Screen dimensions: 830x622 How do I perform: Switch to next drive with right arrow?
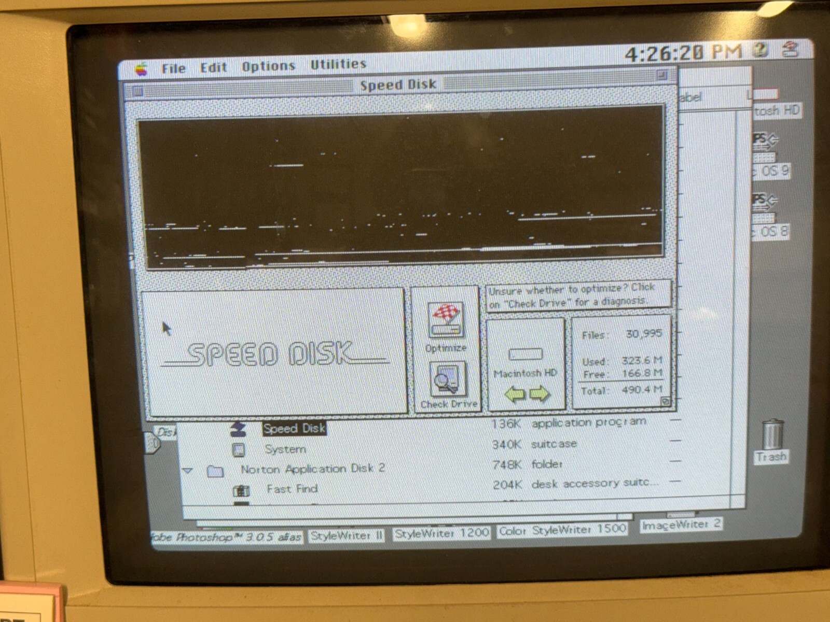[539, 394]
